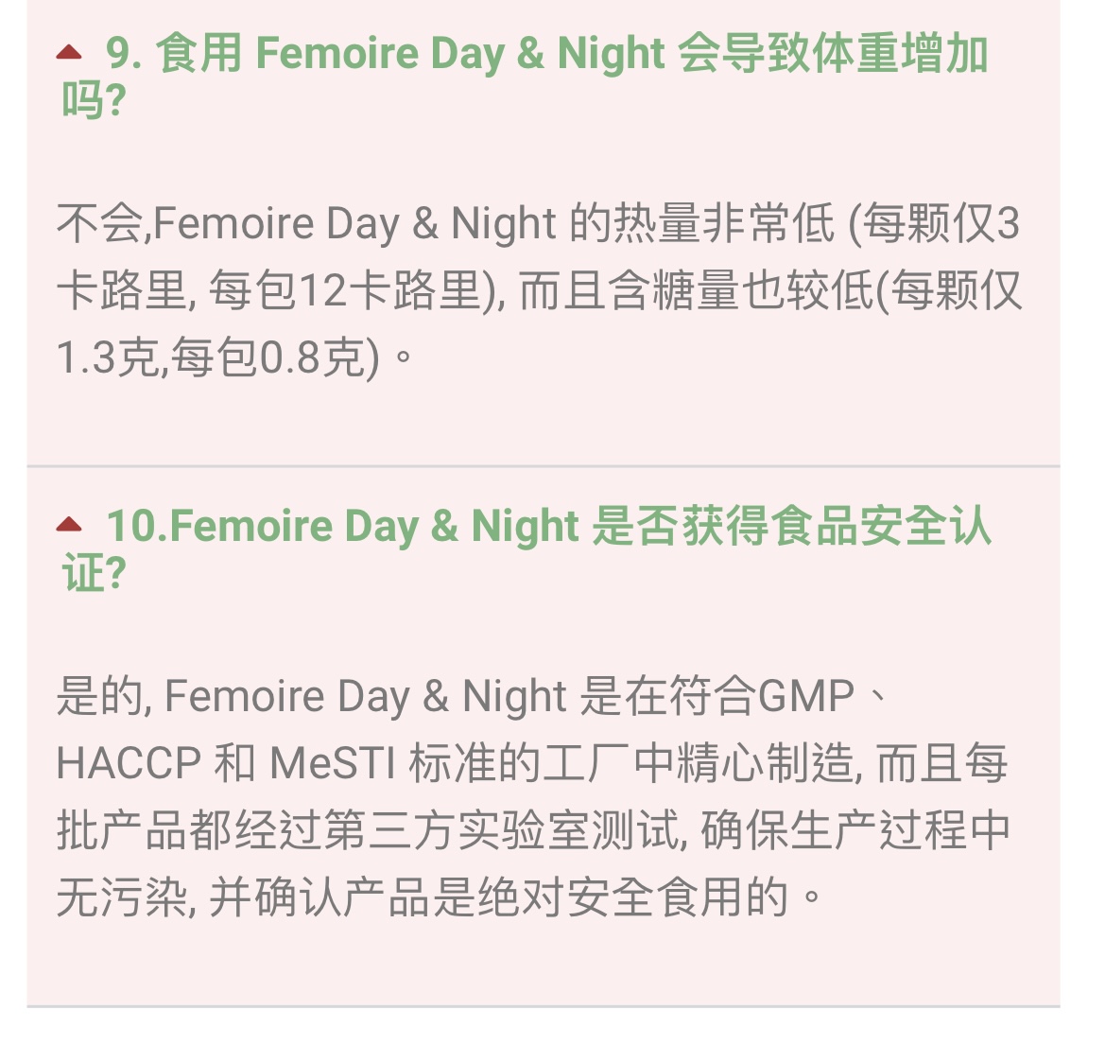The image size is (1105, 1062).
Task: Click the question 9 heading about 体重增加
Action: pos(525,76)
